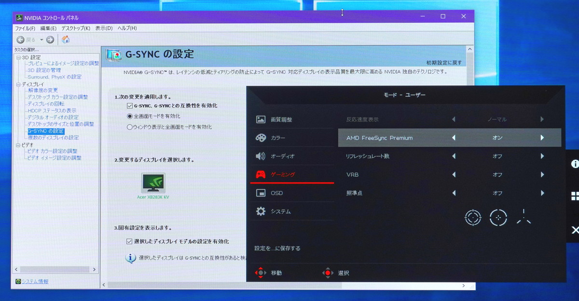Collapse the 3D 設定 tree node
The height and width of the screenshot is (301, 579).
[x=19, y=57]
